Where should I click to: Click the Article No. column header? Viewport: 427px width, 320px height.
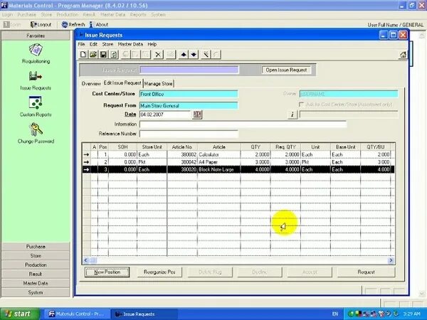coord(182,147)
